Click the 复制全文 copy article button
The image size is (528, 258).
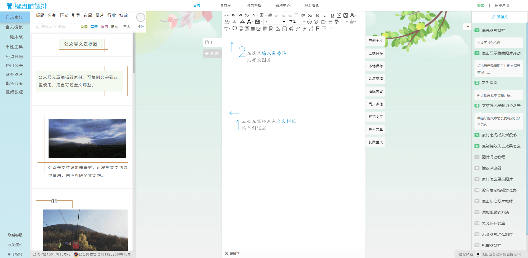pyautogui.click(x=375, y=41)
